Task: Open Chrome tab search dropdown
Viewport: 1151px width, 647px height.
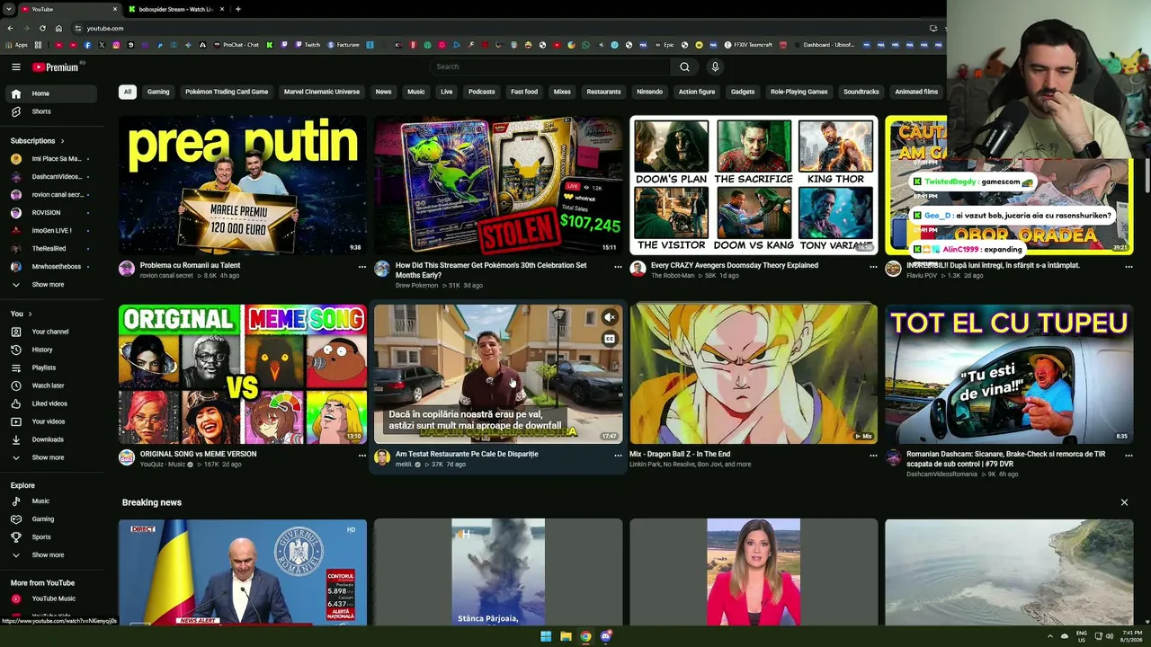Action: pos(8,9)
